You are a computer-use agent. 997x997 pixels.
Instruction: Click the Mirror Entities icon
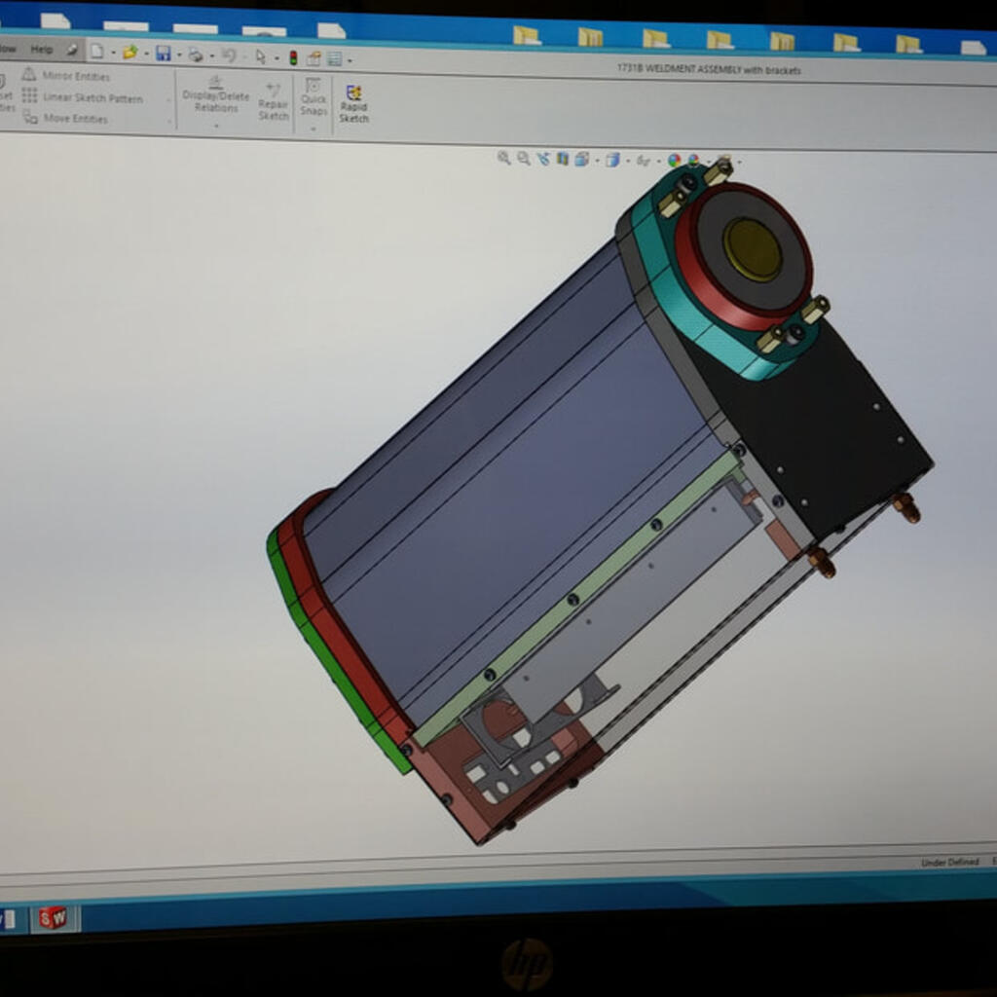[29, 74]
